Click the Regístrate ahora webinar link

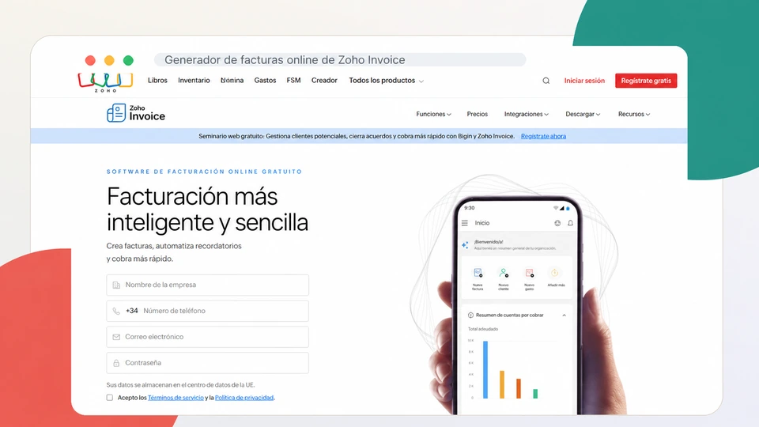(x=543, y=136)
